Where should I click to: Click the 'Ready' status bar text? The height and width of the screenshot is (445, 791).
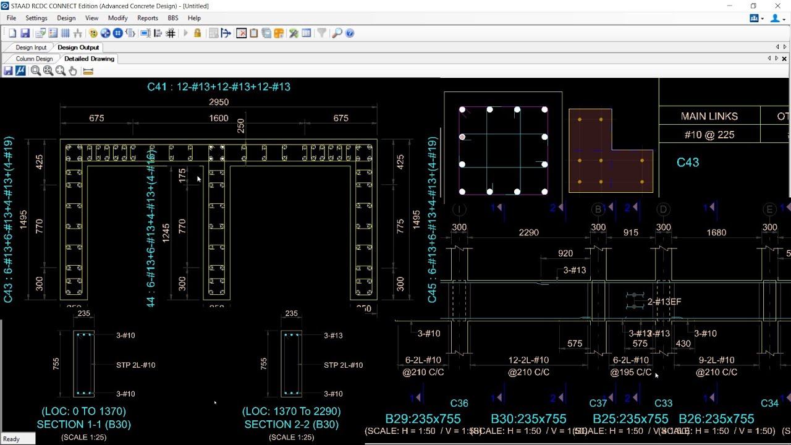tap(11, 439)
